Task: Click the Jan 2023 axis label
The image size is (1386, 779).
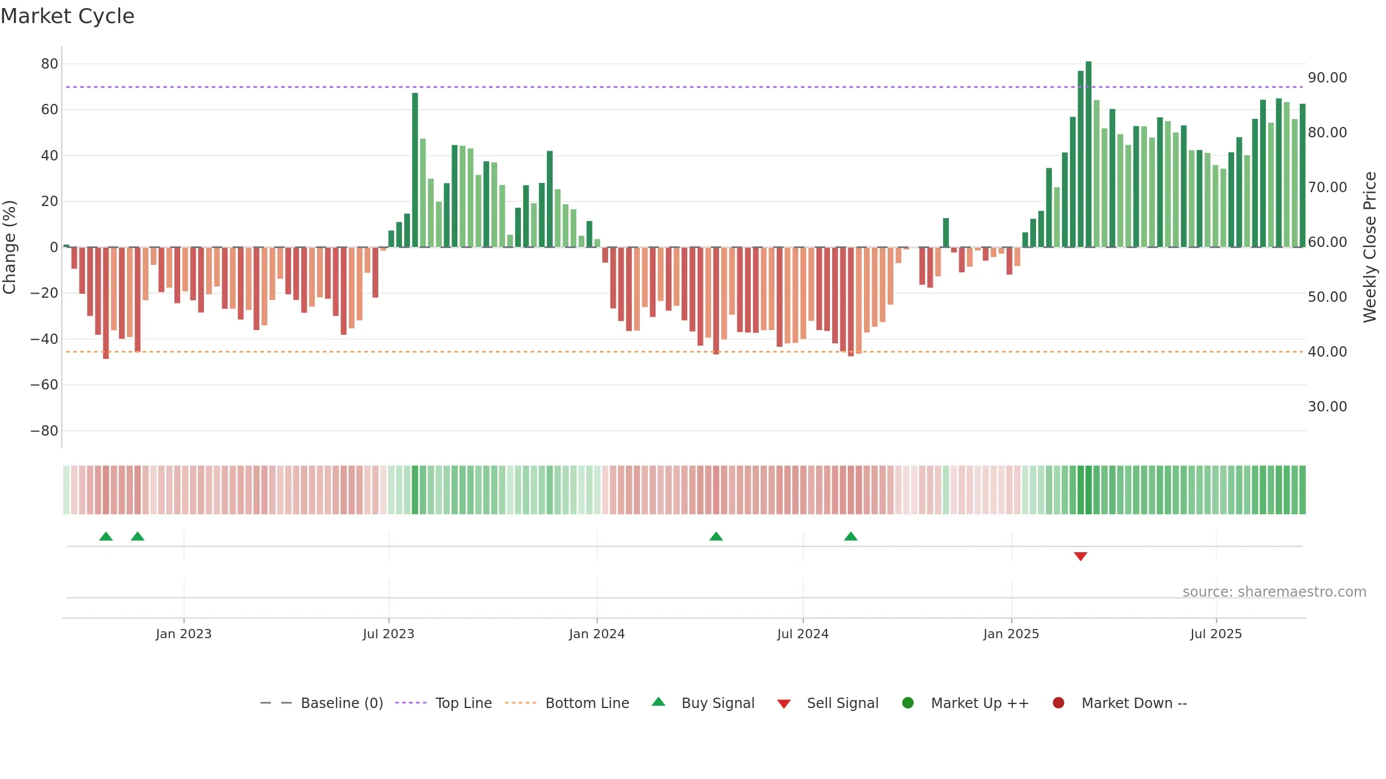Action: coord(184,634)
